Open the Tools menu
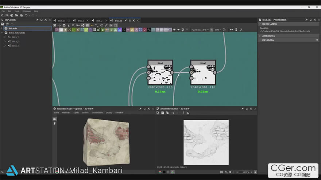321x180 pixels. click(x=17, y=11)
